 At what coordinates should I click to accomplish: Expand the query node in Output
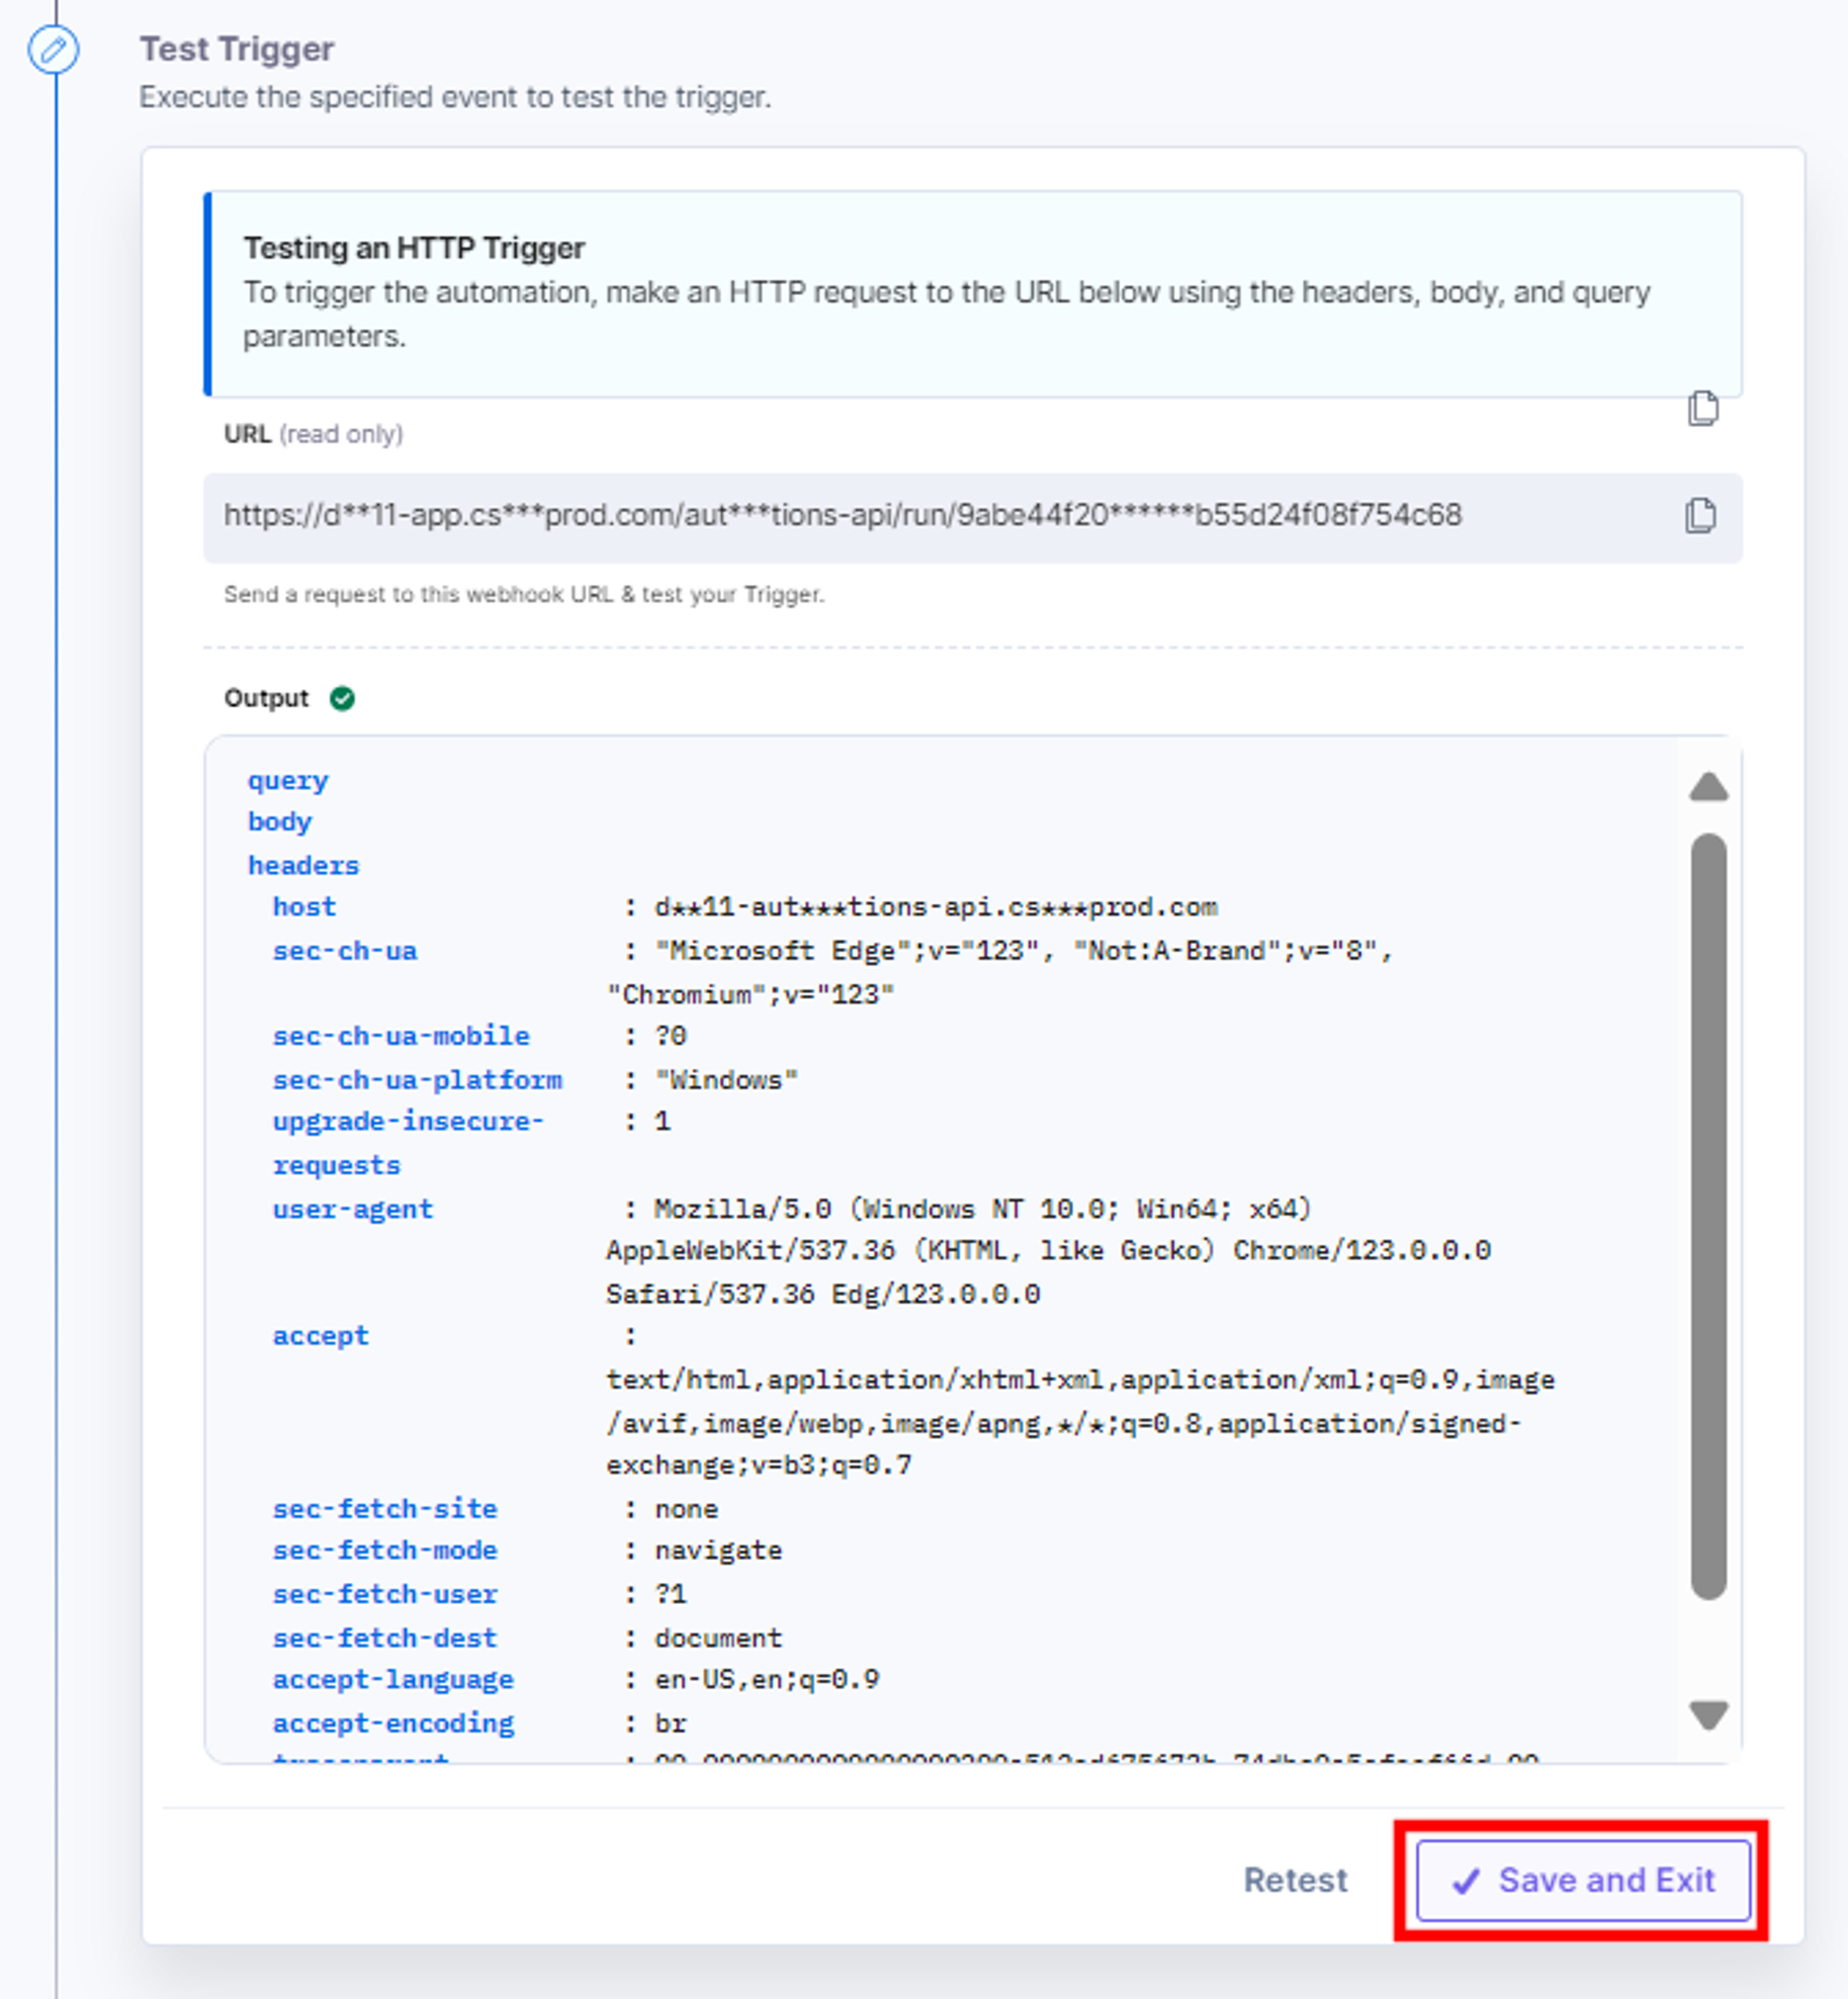[288, 780]
